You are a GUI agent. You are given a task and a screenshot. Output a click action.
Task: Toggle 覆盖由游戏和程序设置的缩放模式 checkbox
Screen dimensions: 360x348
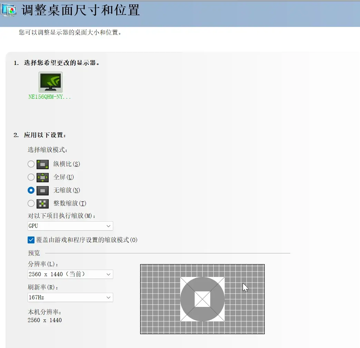coord(31,240)
